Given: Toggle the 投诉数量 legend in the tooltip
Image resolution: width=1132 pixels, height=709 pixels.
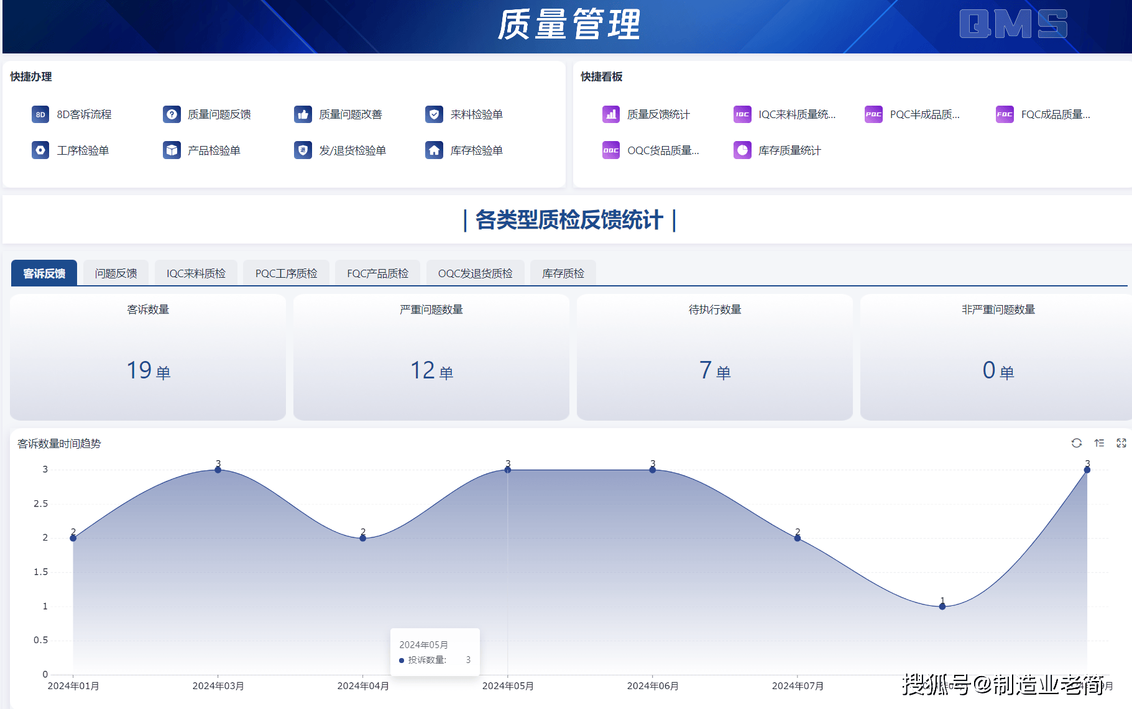Looking at the screenshot, I should click(401, 660).
